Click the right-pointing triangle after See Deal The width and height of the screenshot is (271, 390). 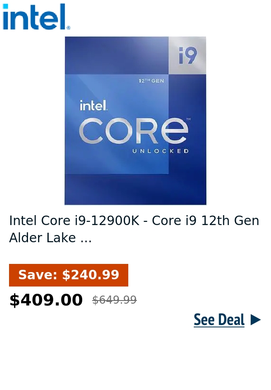(256, 320)
